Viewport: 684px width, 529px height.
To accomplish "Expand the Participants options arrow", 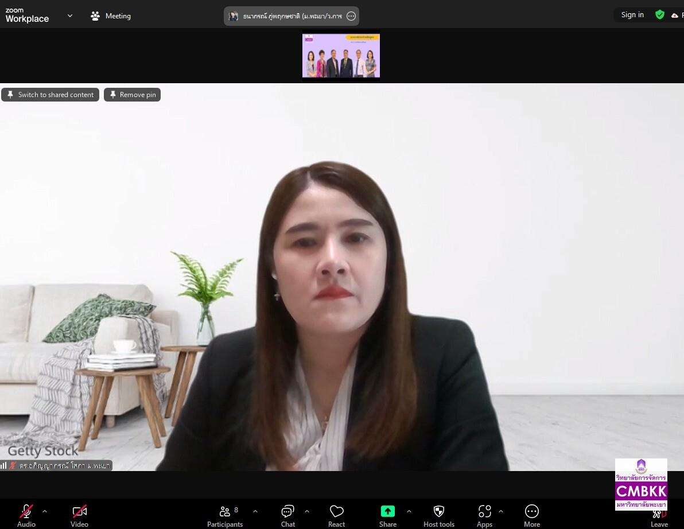I will tap(255, 511).
